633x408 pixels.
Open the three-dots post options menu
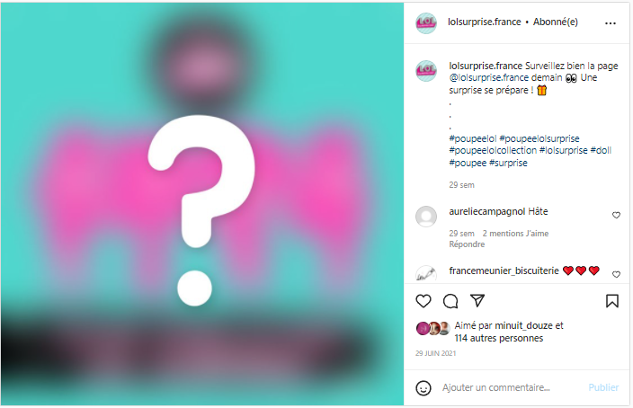point(611,23)
